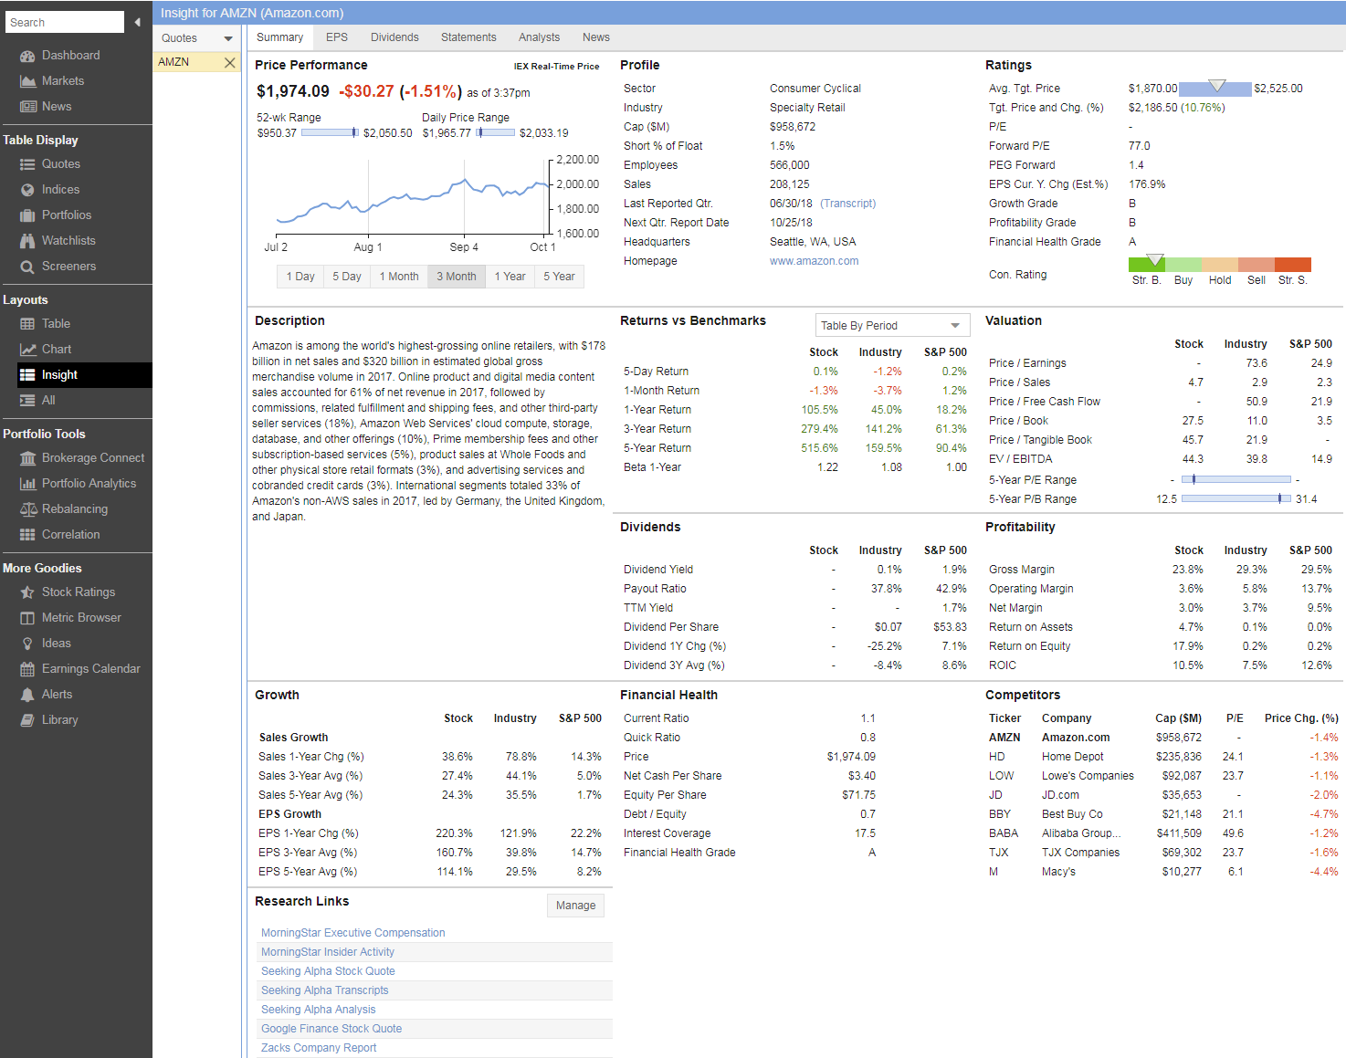Click the Avg. Tgt. Price range bar
This screenshot has height=1058, width=1346.
point(1215,89)
